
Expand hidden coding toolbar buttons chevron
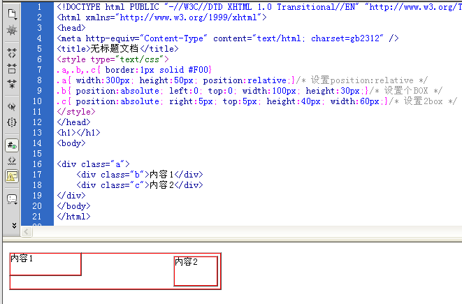tap(12, 225)
